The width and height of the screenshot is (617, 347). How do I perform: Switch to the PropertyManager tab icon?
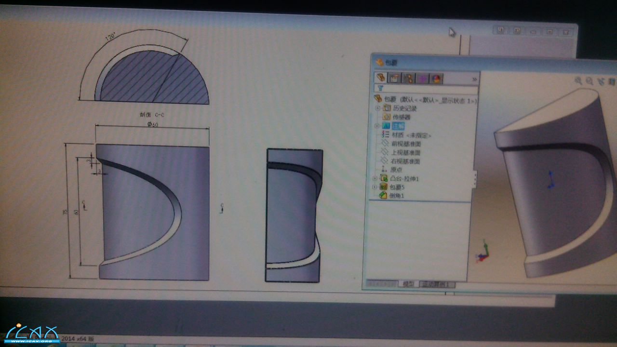tap(395, 78)
